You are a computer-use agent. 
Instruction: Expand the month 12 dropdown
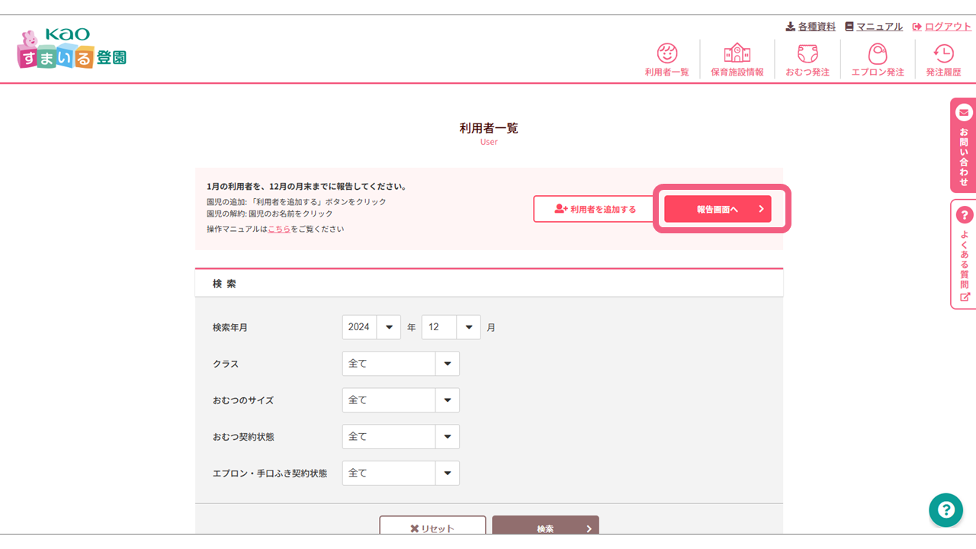click(x=451, y=327)
